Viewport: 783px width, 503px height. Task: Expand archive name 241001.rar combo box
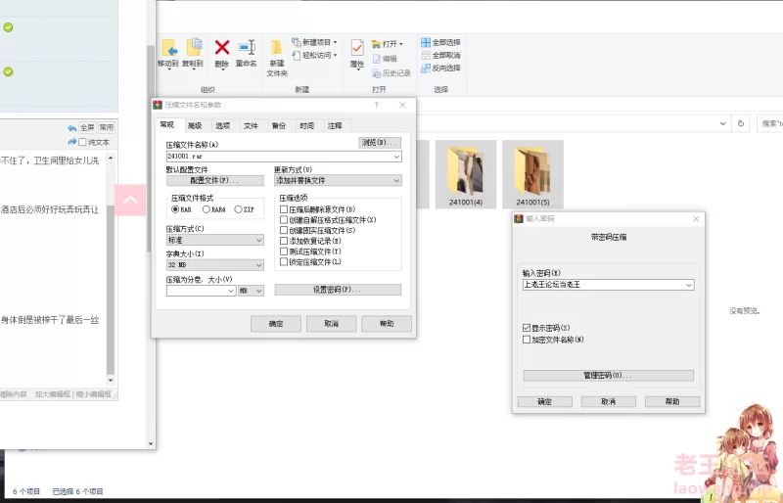[x=396, y=157]
